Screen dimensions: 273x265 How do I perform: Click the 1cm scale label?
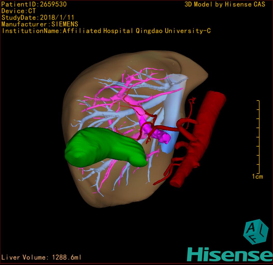click(257, 177)
